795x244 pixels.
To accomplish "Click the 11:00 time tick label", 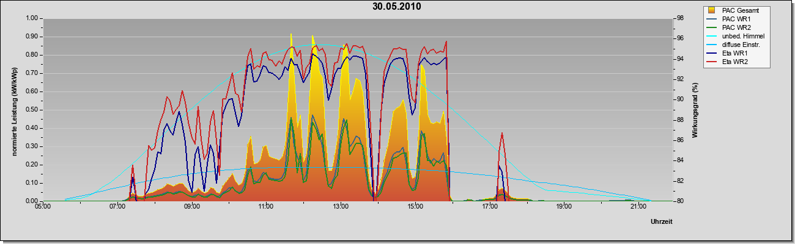I will (266, 207).
